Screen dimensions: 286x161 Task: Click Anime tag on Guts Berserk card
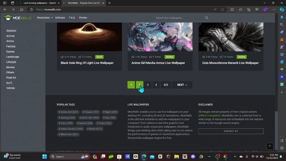pyautogui.click(x=242, y=57)
